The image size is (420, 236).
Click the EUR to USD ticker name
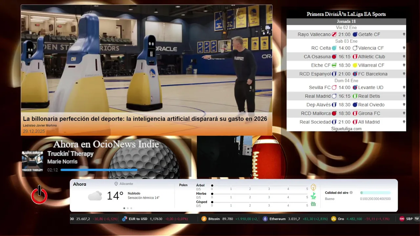pyautogui.click(x=138, y=219)
